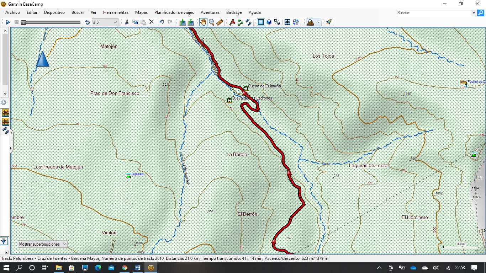Click the scissors Cut icon
486x273 pixels.
tap(126, 22)
